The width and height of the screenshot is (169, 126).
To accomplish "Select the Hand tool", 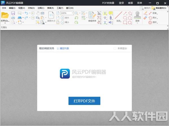I will [x=38, y=13].
